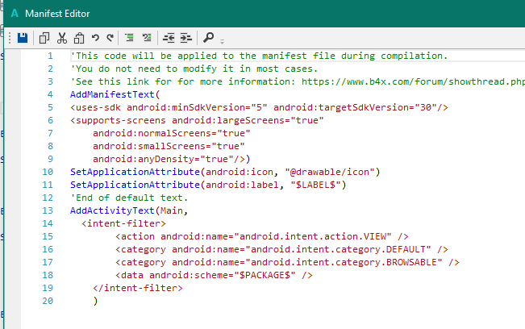
Task: Cut selection with the scissors icon
Action: pos(61,38)
